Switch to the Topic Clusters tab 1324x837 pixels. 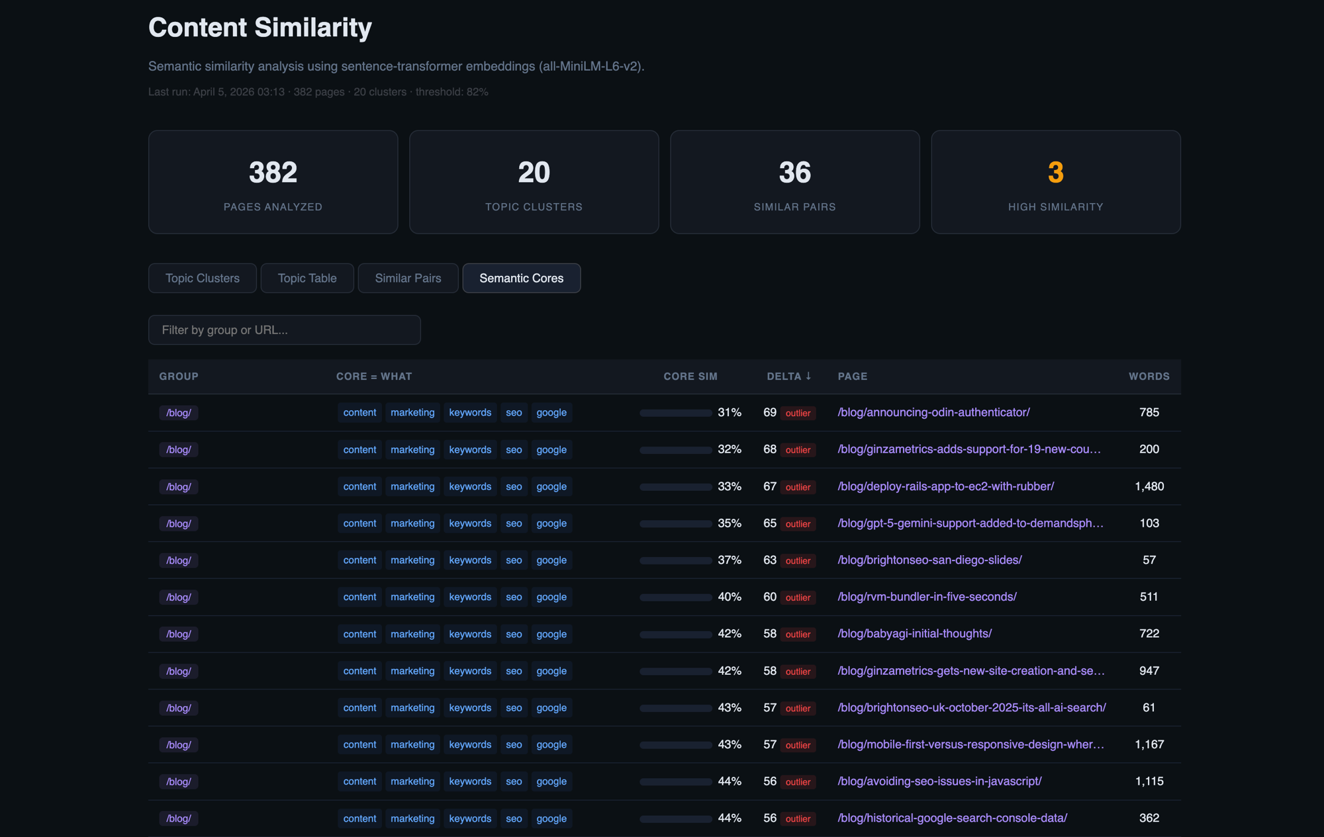(x=202, y=278)
